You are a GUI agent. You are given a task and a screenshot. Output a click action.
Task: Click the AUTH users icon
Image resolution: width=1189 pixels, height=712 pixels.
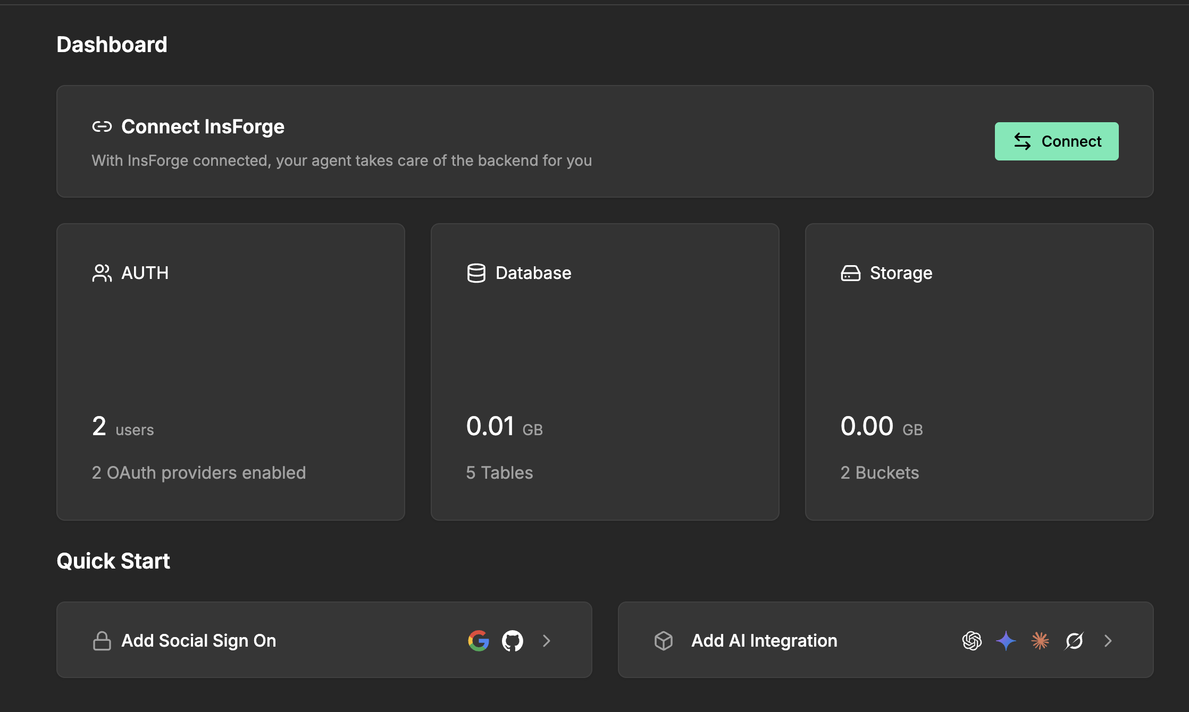click(102, 273)
